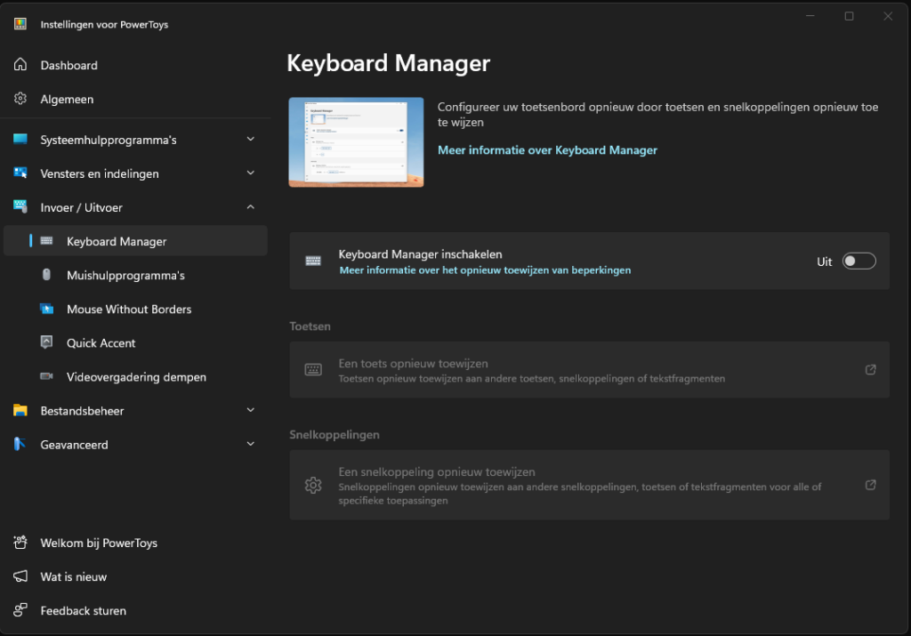Click the Algemeen gear icon
This screenshot has width=911, height=636.
[x=20, y=99]
